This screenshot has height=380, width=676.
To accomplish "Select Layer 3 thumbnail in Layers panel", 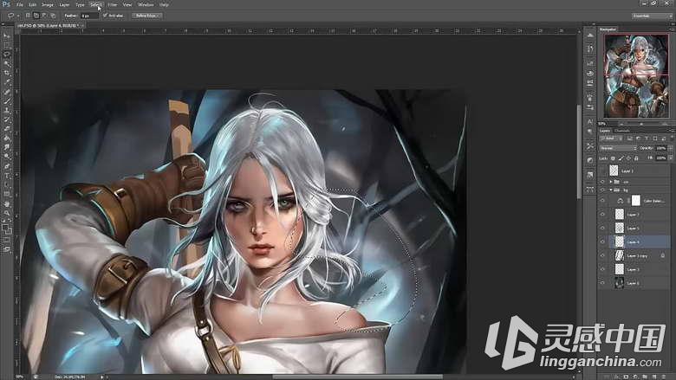I will (619, 269).
